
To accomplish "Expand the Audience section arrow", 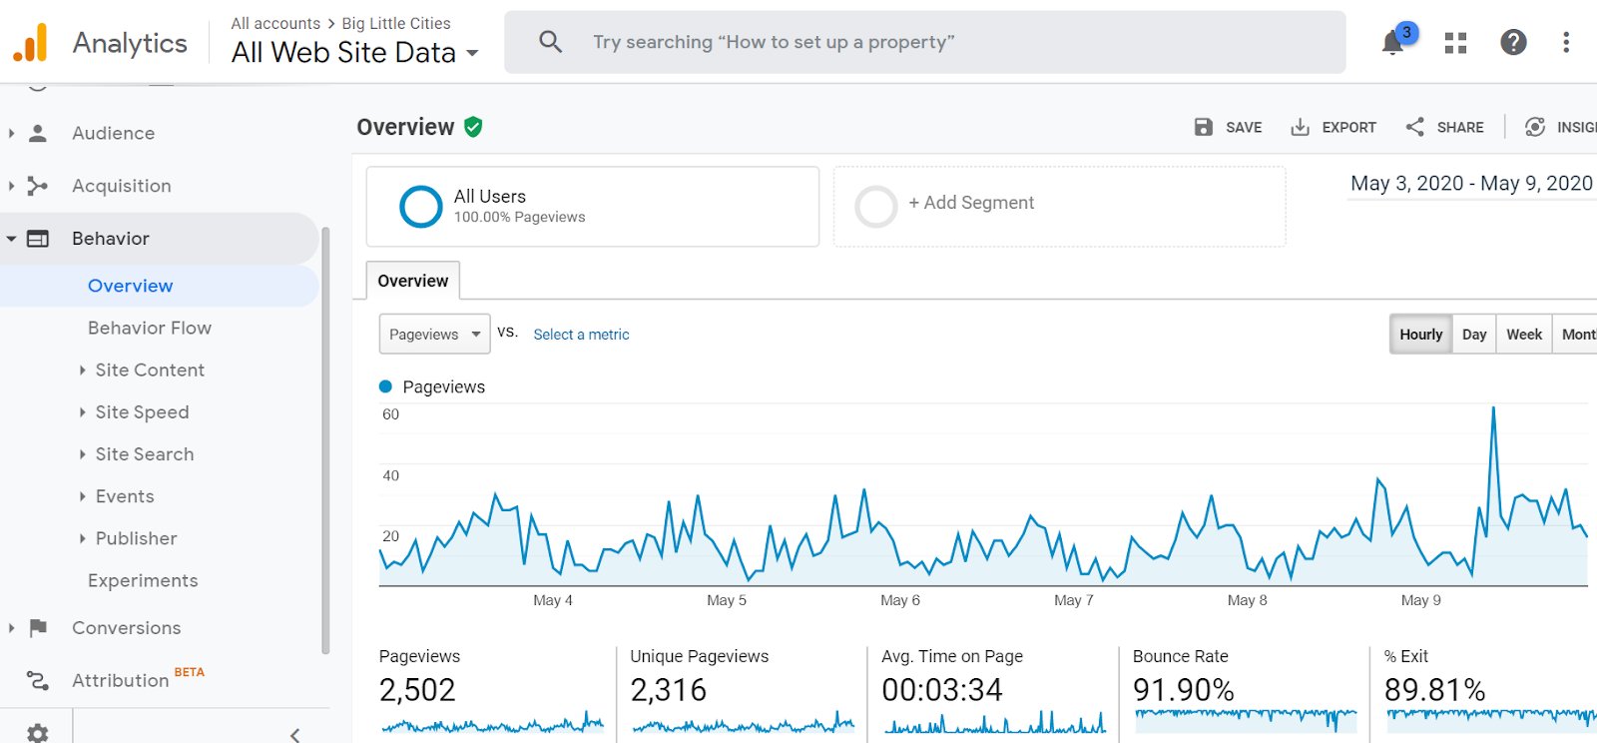I will coord(11,133).
